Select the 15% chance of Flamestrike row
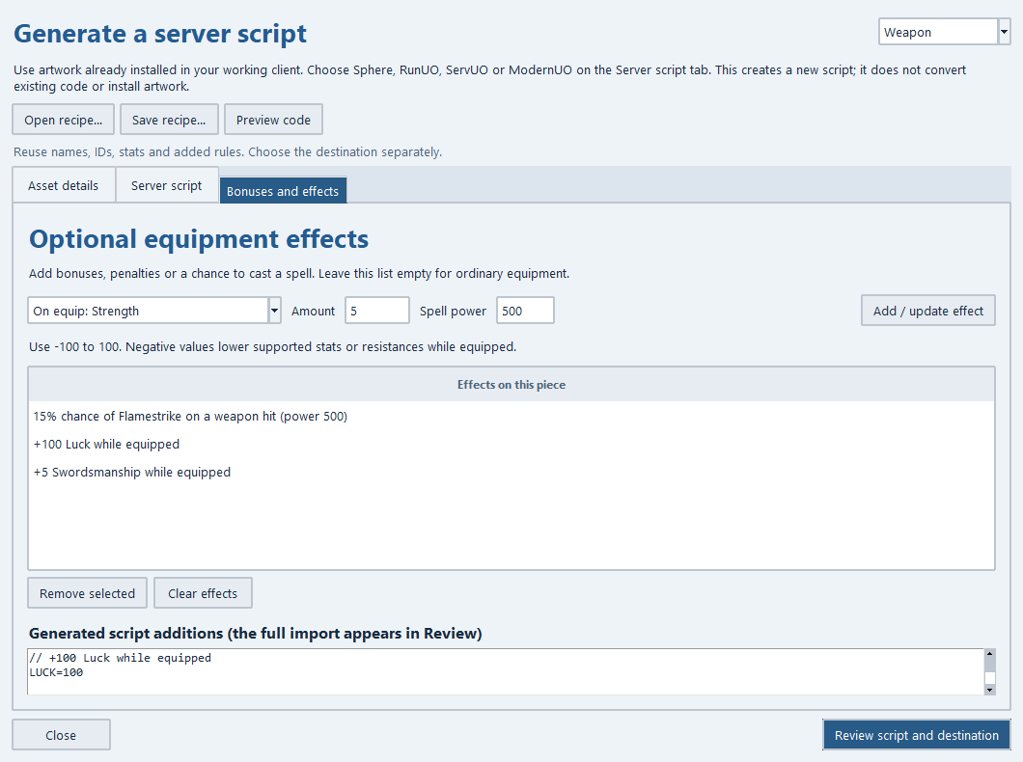Viewport: 1023px width, 762px height. (511, 416)
